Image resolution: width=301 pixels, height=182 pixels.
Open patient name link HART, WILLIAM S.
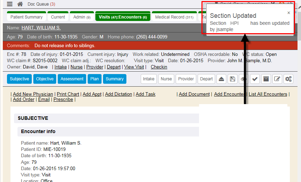click(41, 28)
